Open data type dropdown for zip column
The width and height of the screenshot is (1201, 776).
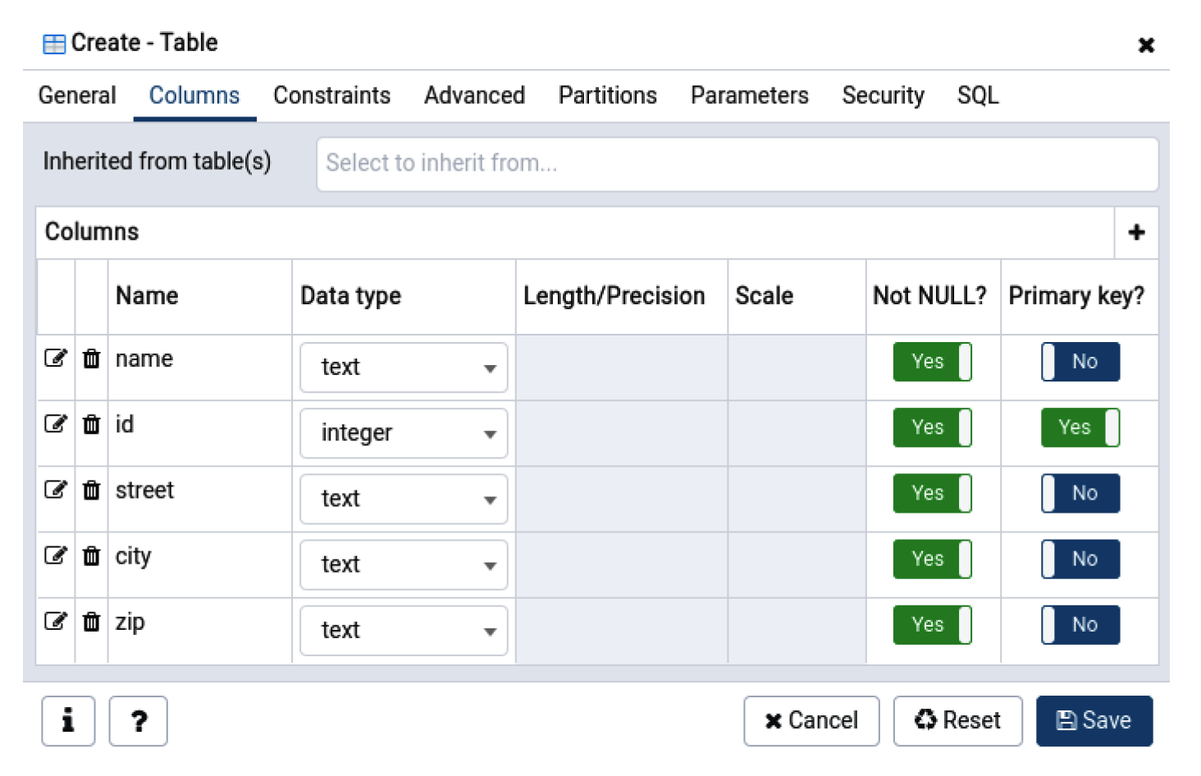404,630
